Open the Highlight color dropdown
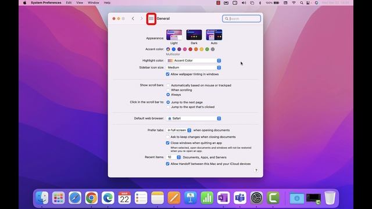The width and height of the screenshot is (372, 209). 194,60
